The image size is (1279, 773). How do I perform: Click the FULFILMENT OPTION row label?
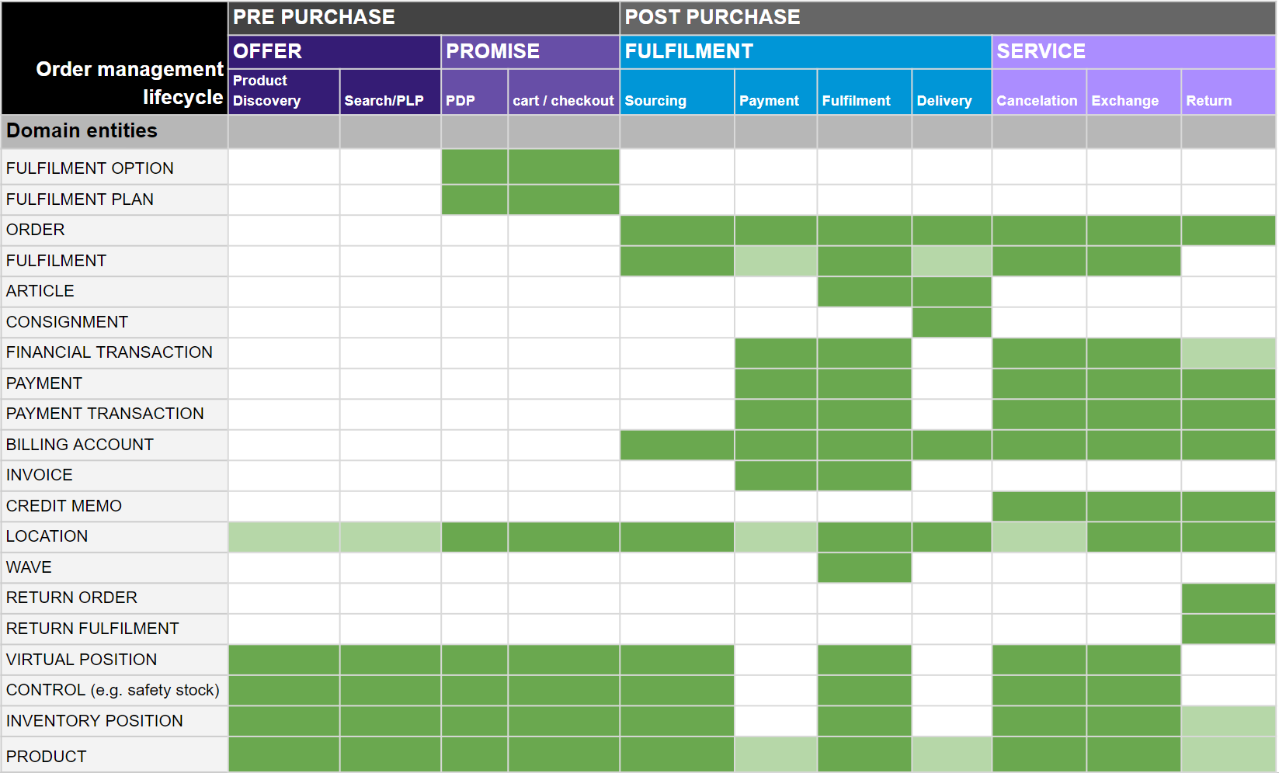click(x=114, y=168)
